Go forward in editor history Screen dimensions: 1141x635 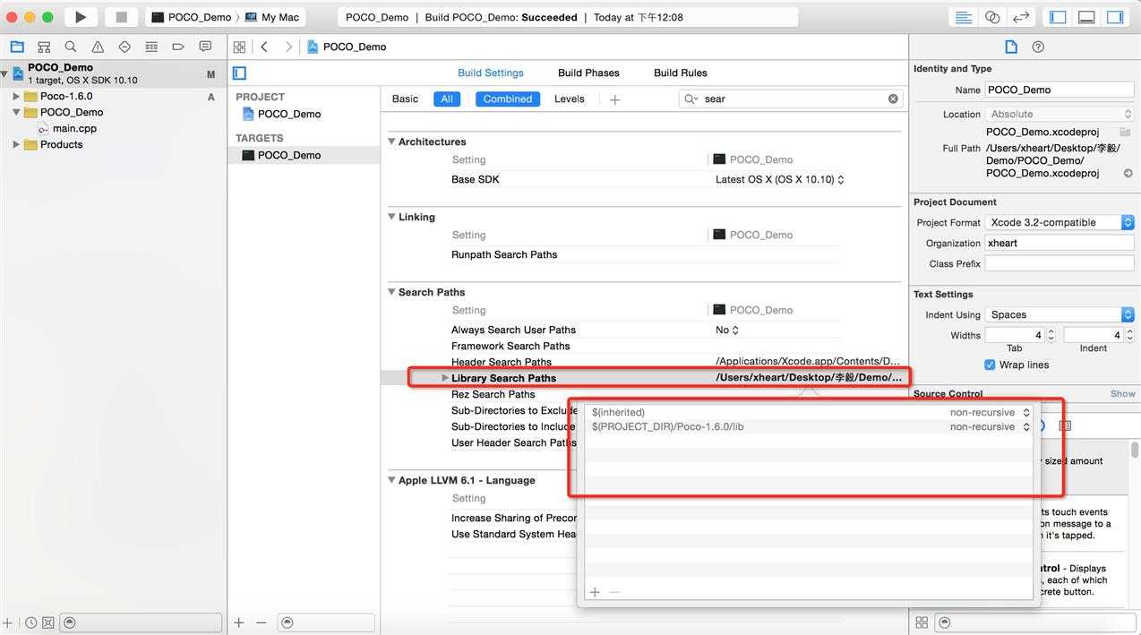(x=287, y=47)
